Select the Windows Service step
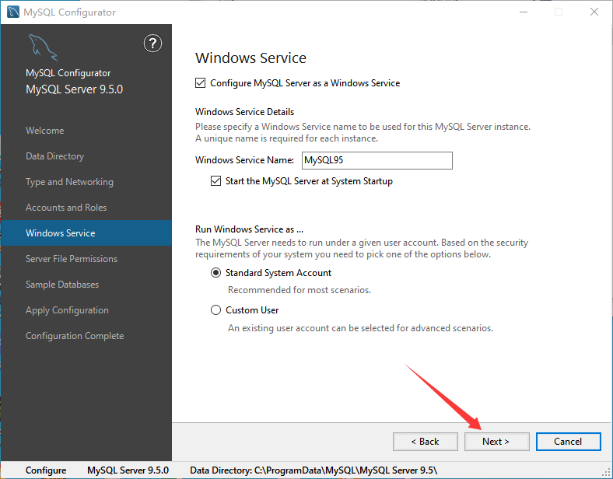Image resolution: width=613 pixels, height=479 pixels. pyautogui.click(x=61, y=233)
